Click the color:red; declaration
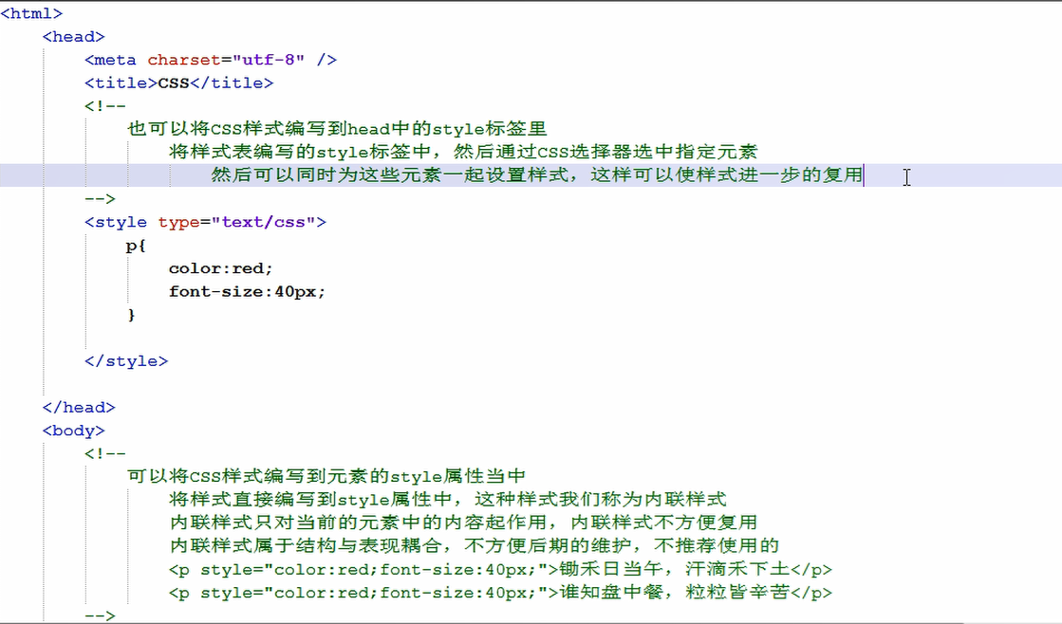The image size is (1062, 624). coord(219,267)
